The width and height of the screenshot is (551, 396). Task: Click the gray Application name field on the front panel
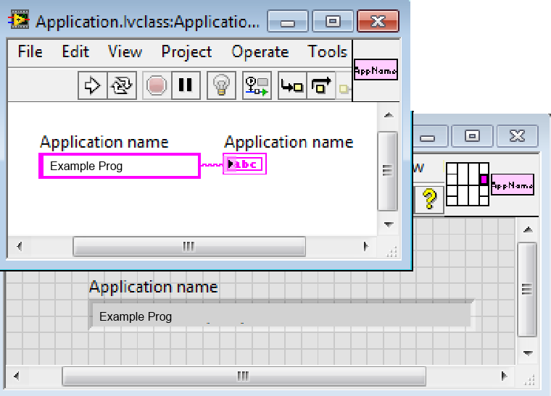281,316
